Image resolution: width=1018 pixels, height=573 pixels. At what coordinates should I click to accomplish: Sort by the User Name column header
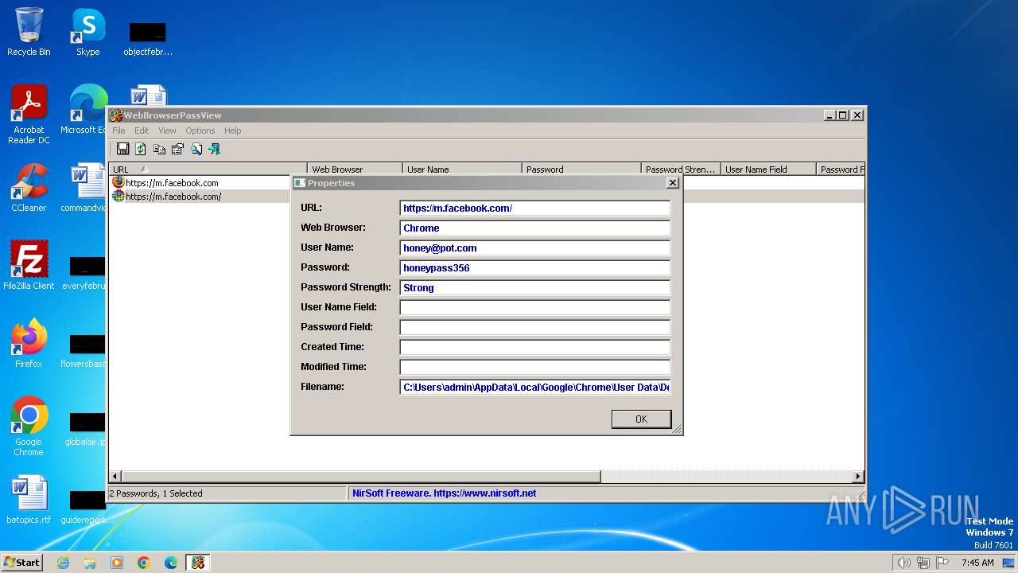point(462,170)
